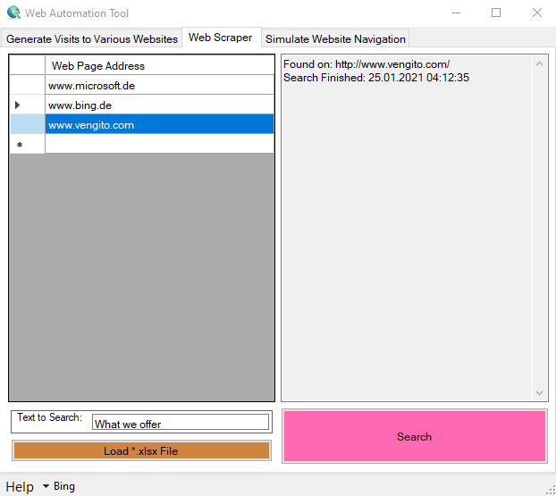Click the new row asterisk marker
The height and width of the screenshot is (496, 556).
[x=20, y=144]
